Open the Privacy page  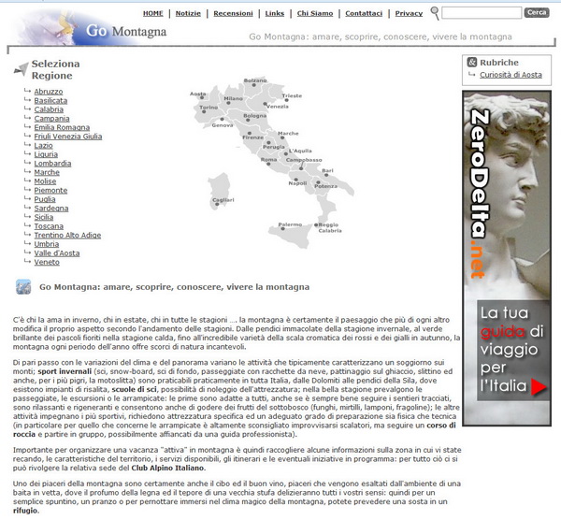[409, 13]
